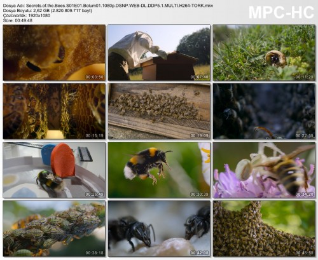Select the beekeeper hive thumbnail at 00:07:40
This screenshot has height=260, width=318.
[x=159, y=53]
